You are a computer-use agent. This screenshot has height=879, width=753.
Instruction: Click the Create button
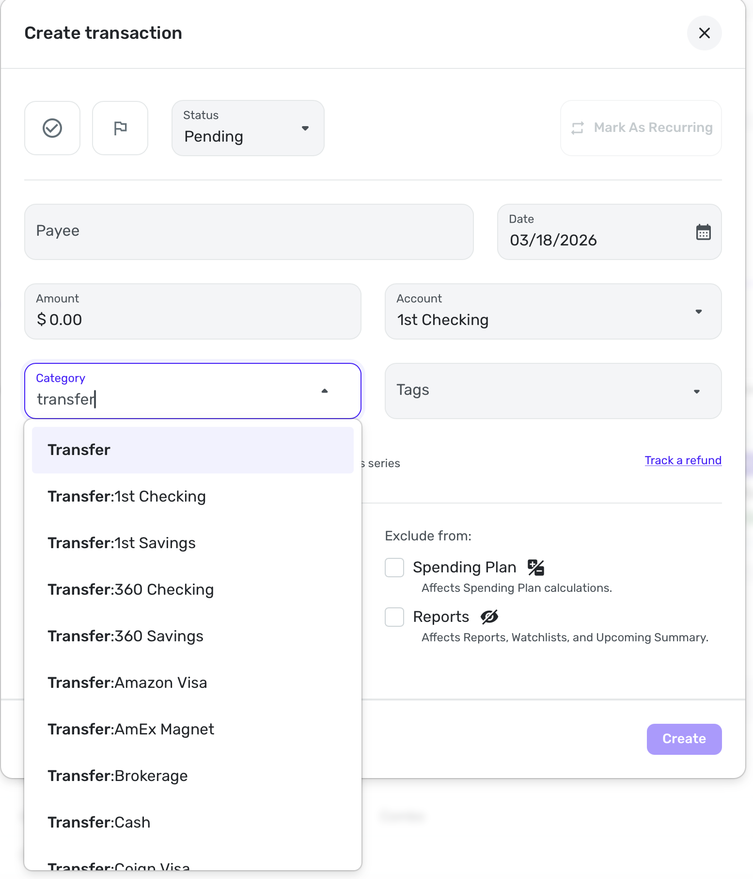pos(684,739)
